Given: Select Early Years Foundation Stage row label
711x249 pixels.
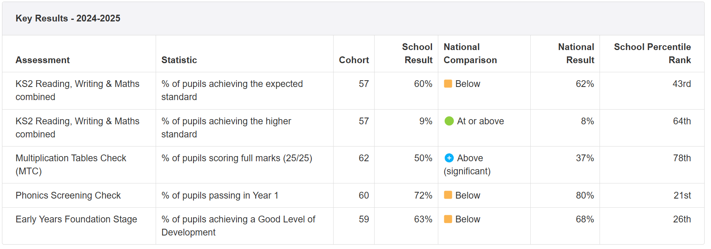Looking at the screenshot, I should coord(76,219).
